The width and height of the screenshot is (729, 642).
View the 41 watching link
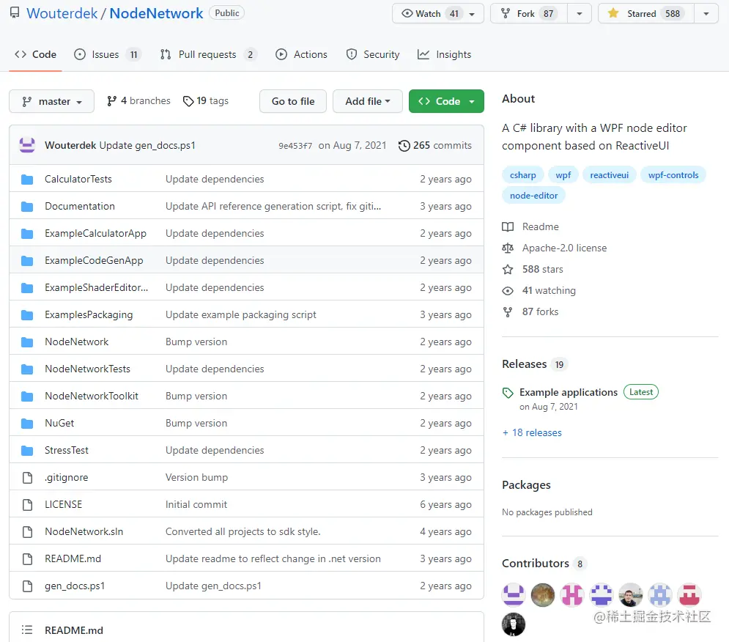[539, 291]
